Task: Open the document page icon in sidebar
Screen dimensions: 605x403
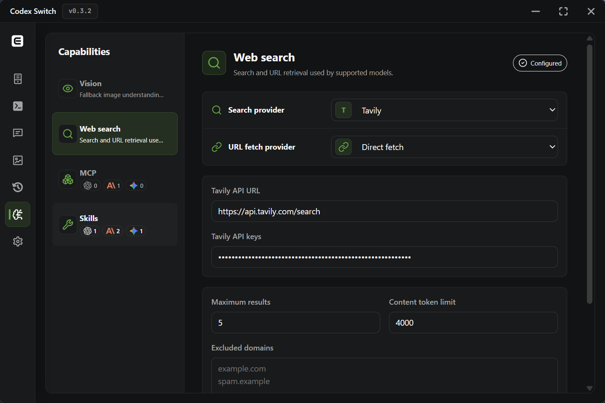Action: click(18, 79)
